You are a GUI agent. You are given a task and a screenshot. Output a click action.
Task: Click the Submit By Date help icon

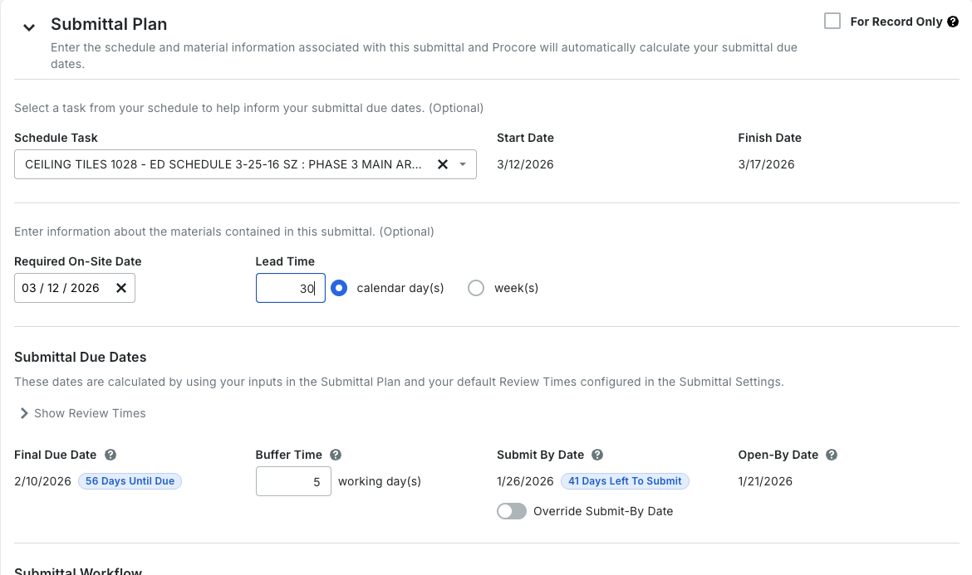[597, 455]
